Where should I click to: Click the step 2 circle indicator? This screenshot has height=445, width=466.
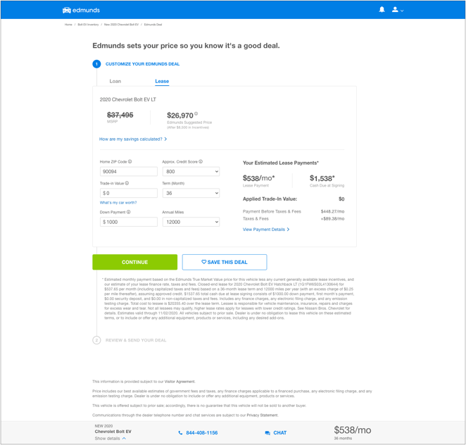pos(96,340)
